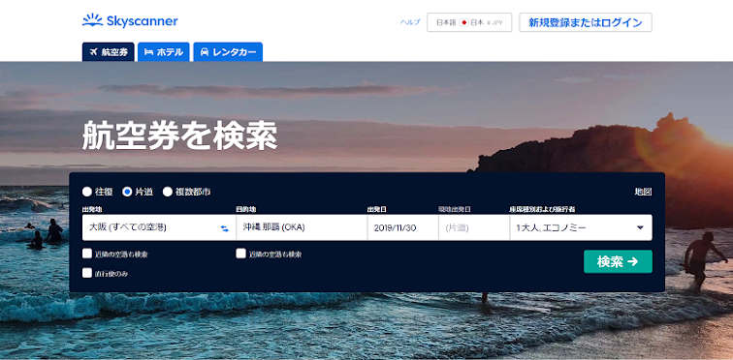Tick nearby airports checkbox under 出発地
Image resolution: width=733 pixels, height=360 pixels.
point(87,254)
